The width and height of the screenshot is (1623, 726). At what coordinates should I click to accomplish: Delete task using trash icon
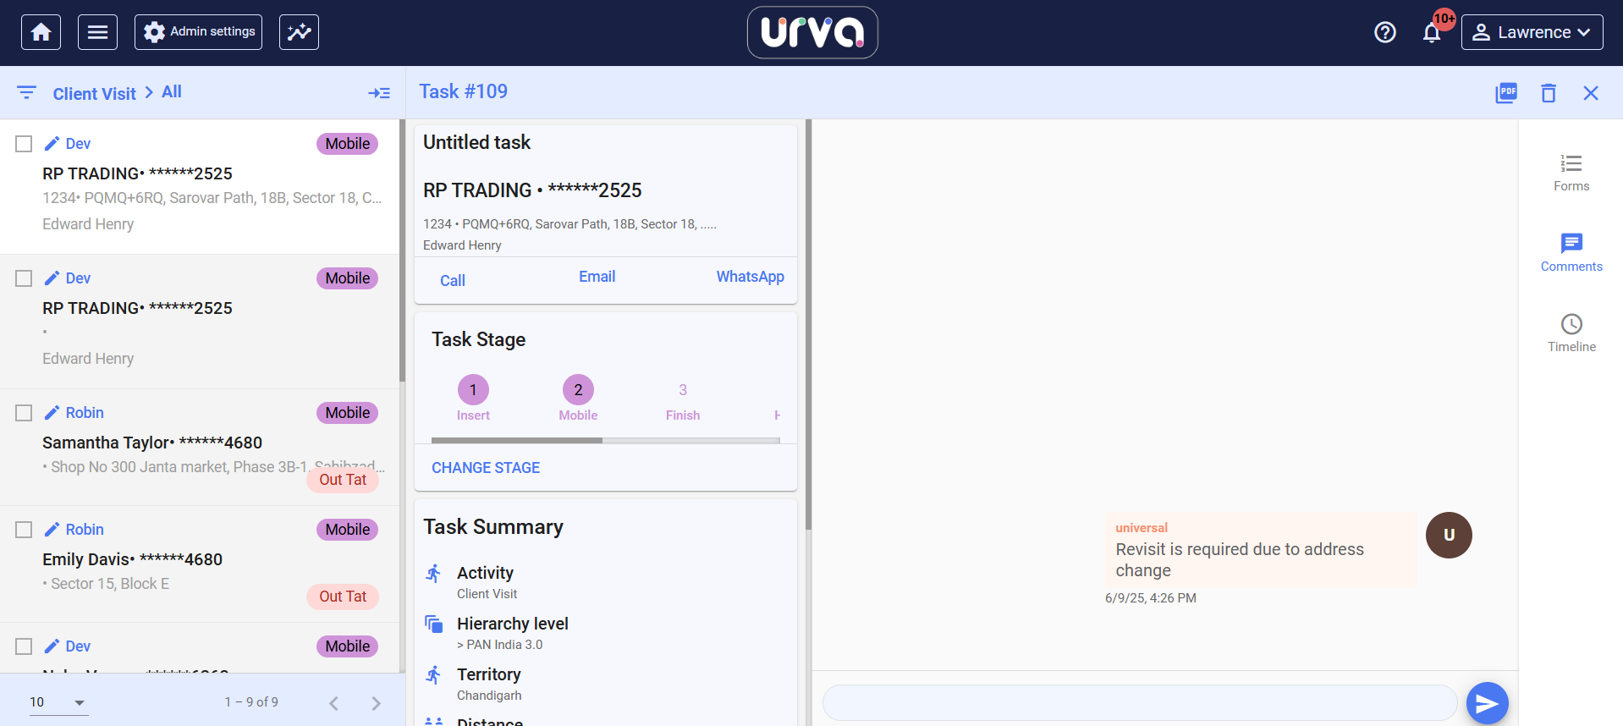pos(1548,93)
